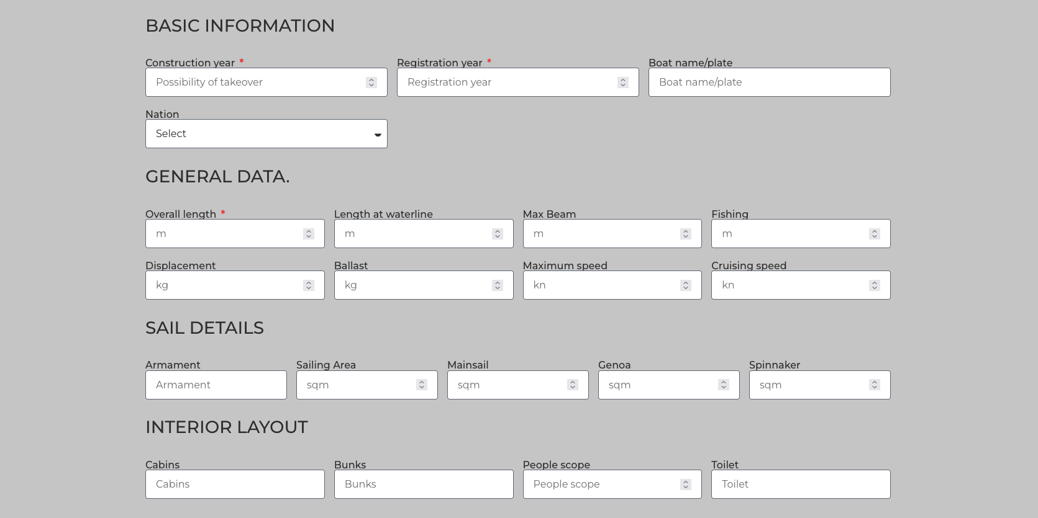Click into the Length at waterline field
The height and width of the screenshot is (518, 1038).
pyautogui.click(x=413, y=234)
